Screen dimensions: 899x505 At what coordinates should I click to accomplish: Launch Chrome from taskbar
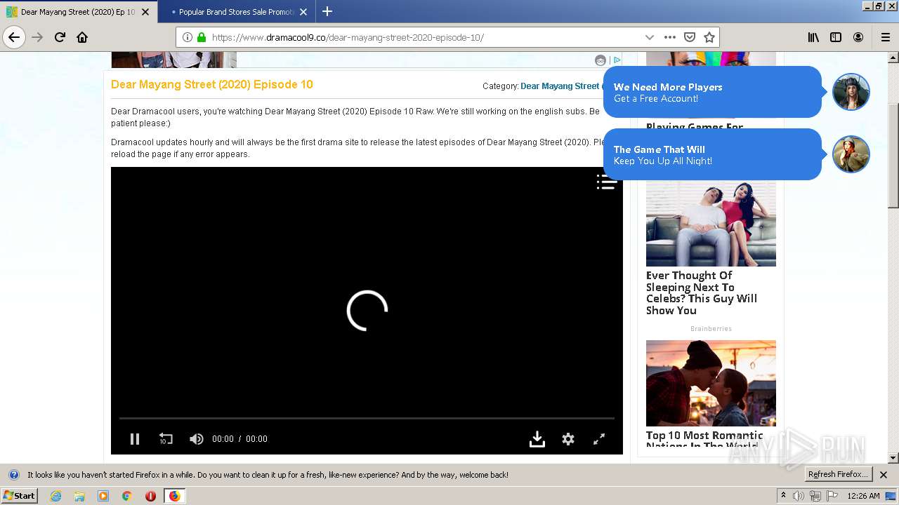tap(127, 496)
